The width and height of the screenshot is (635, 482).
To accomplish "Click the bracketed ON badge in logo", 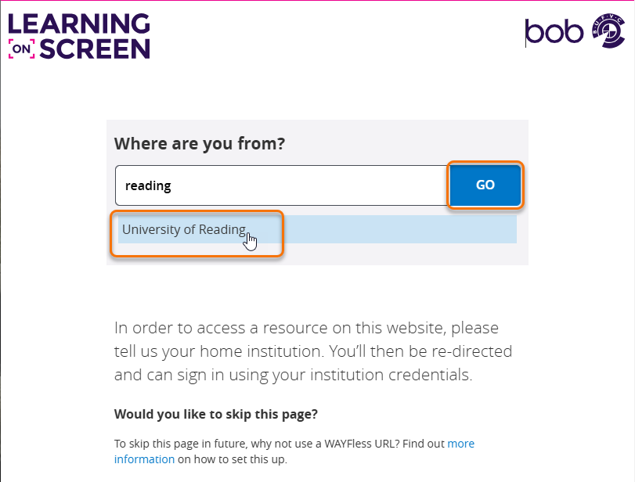I will (21, 50).
